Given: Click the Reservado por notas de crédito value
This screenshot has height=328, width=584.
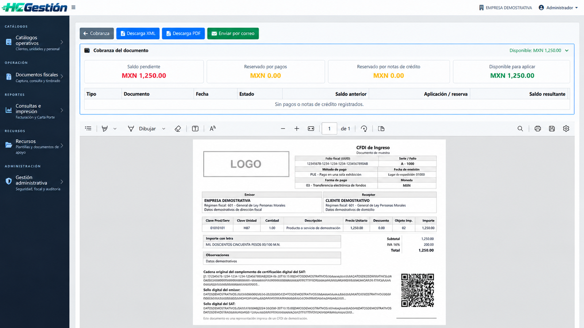Looking at the screenshot, I should tap(388, 76).
